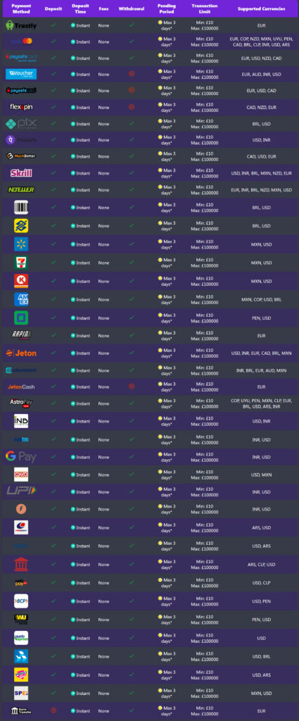The height and width of the screenshot is (721, 299).
Task: Click the Supported Currencies column header
Action: click(x=261, y=8)
